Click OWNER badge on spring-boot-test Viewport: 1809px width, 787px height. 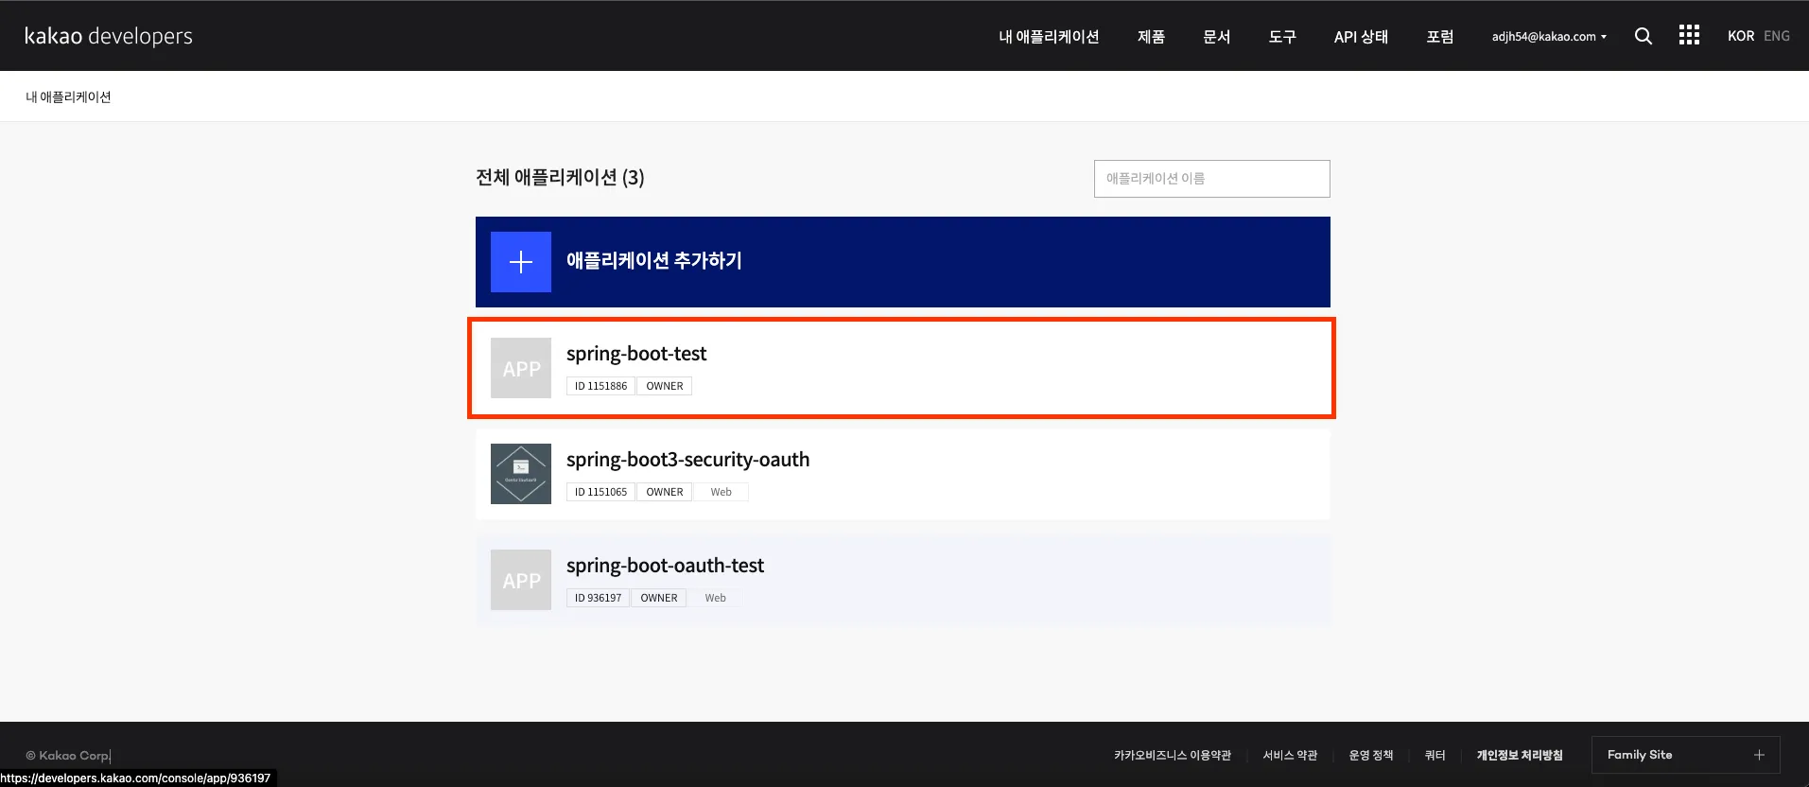tap(665, 386)
